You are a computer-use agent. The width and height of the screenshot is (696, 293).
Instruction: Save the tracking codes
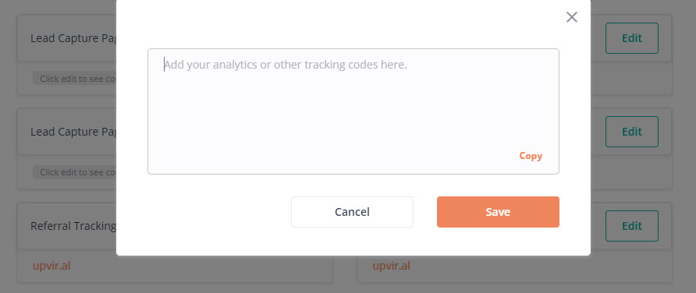[498, 212]
